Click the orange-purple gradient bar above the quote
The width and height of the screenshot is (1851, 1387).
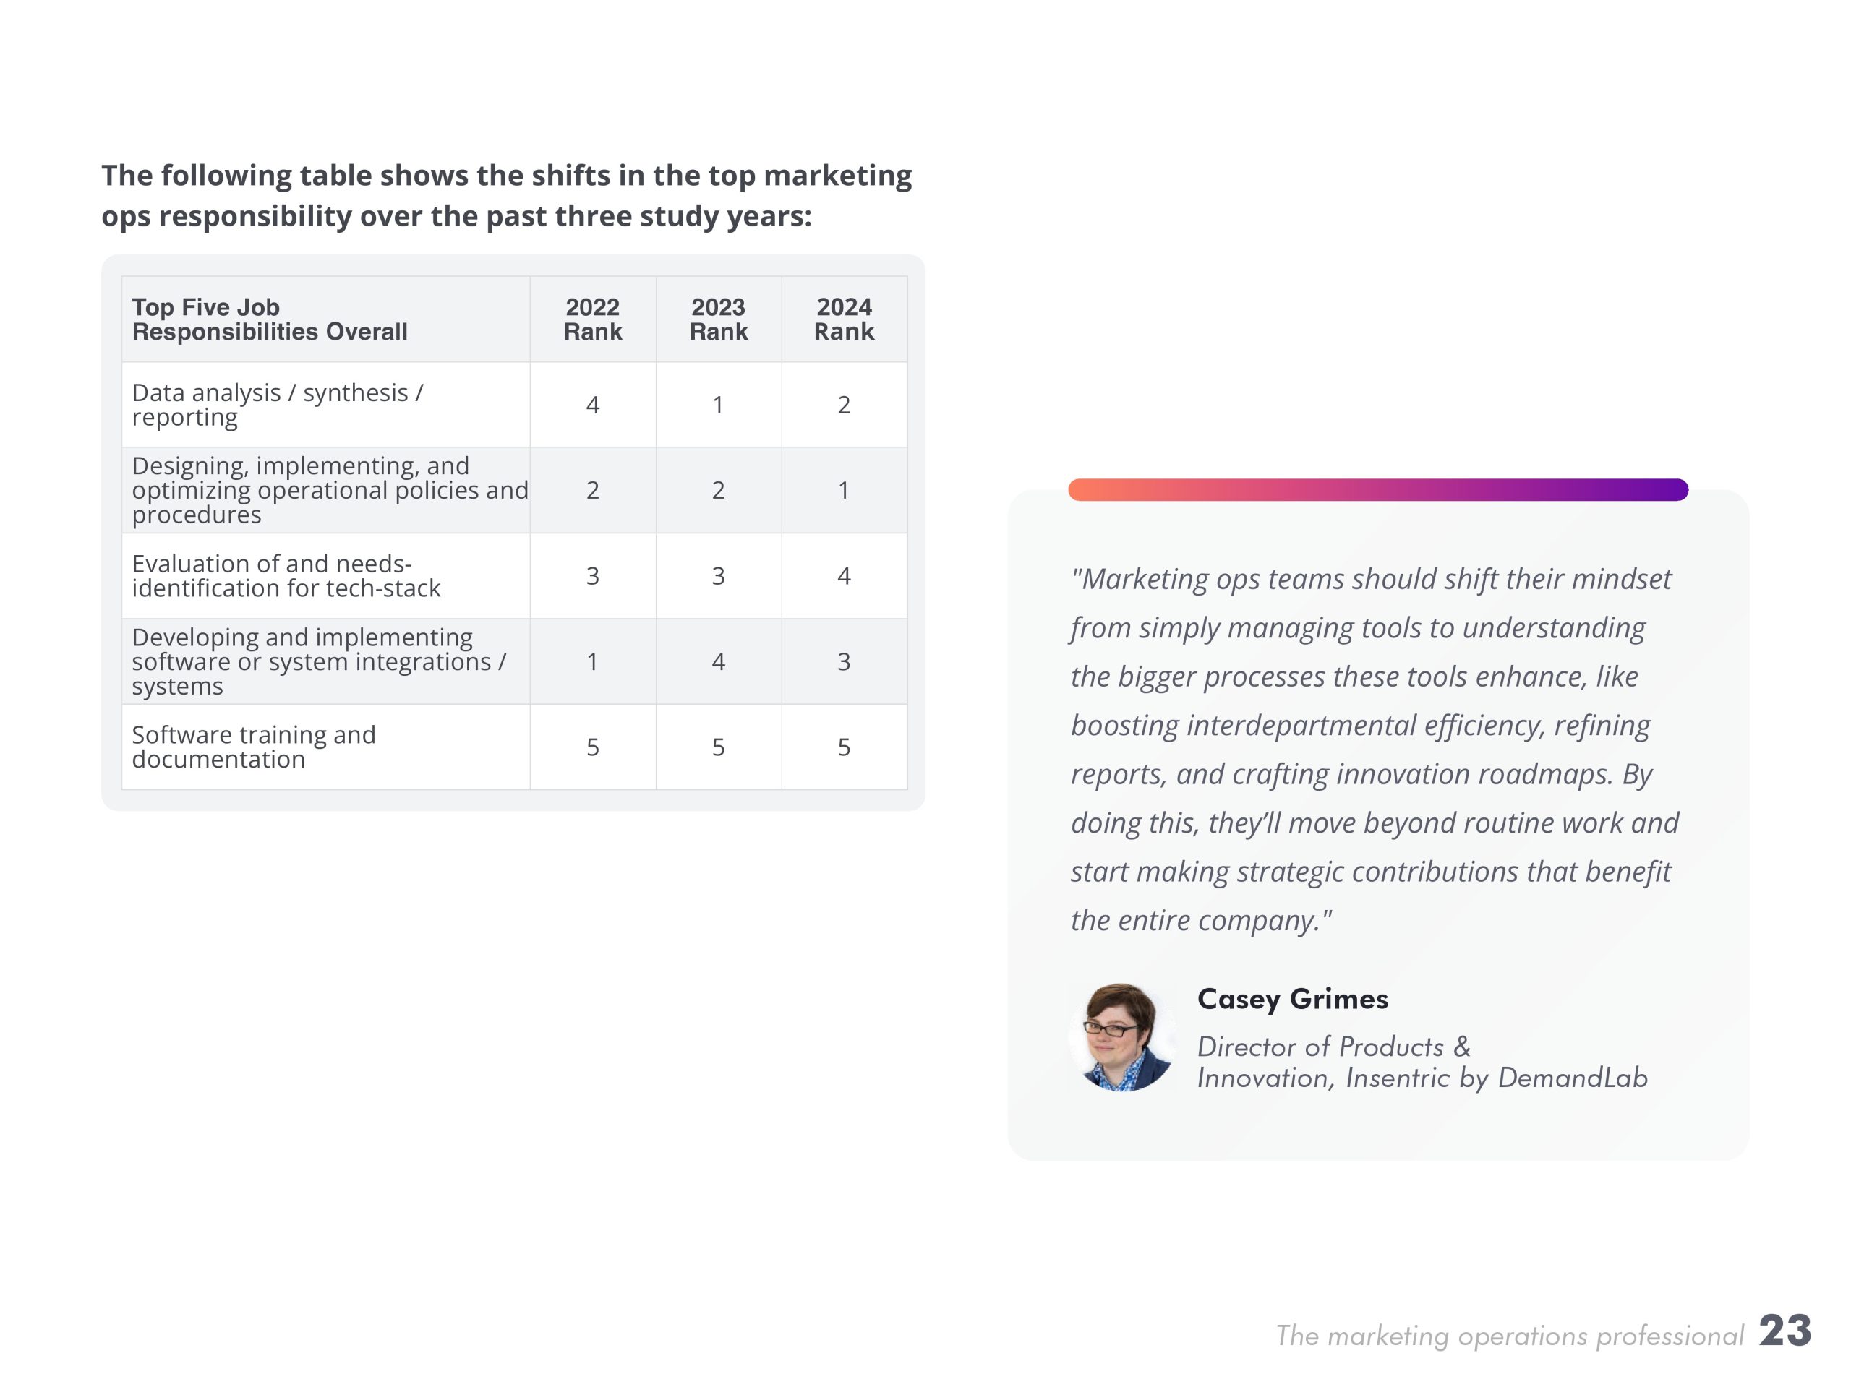pyautogui.click(x=1377, y=489)
